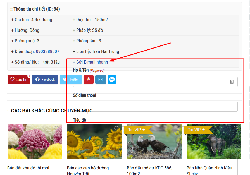The image size is (250, 175).
Task: Open the bald eagles listing thumbnail
Action: [x=154, y=142]
